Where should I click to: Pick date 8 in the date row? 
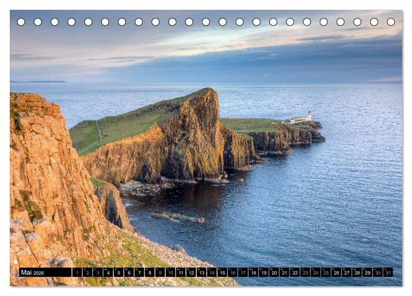pos(149,272)
